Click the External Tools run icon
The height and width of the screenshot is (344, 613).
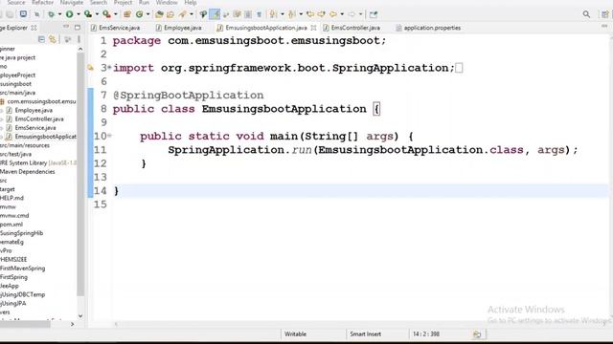[x=106, y=14]
